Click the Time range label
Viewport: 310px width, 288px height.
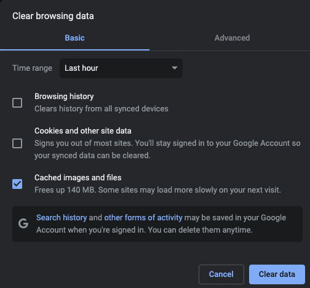32,68
